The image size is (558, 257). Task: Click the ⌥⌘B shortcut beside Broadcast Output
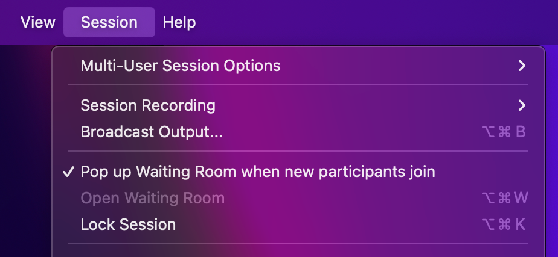click(x=504, y=132)
